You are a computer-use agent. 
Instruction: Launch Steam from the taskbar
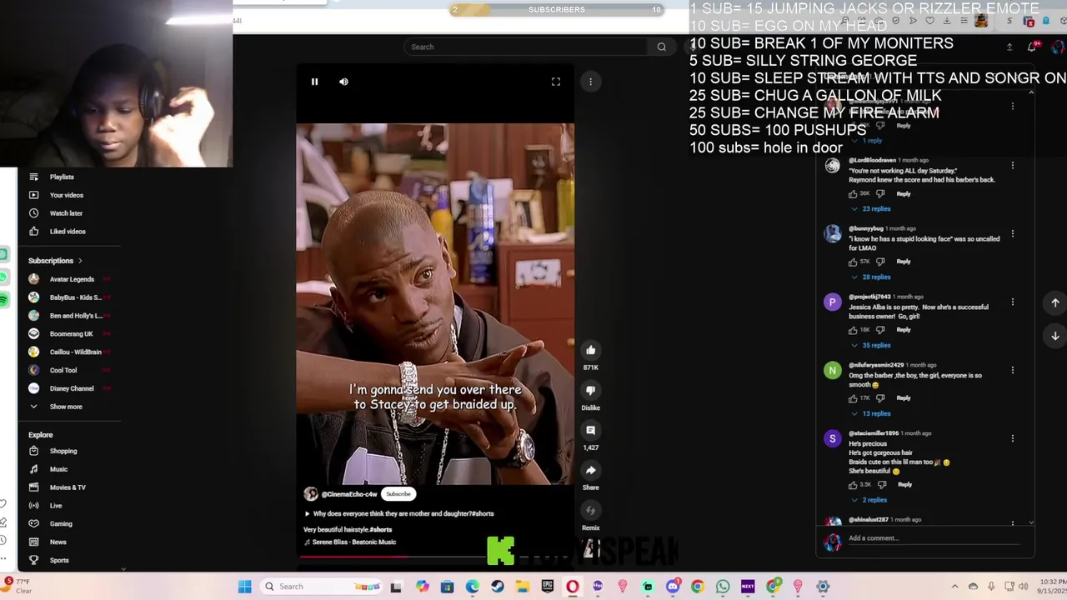click(498, 587)
